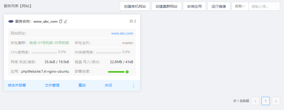Select 修改并部署 action
284x110 pixels.
pyautogui.click(x=17, y=85)
